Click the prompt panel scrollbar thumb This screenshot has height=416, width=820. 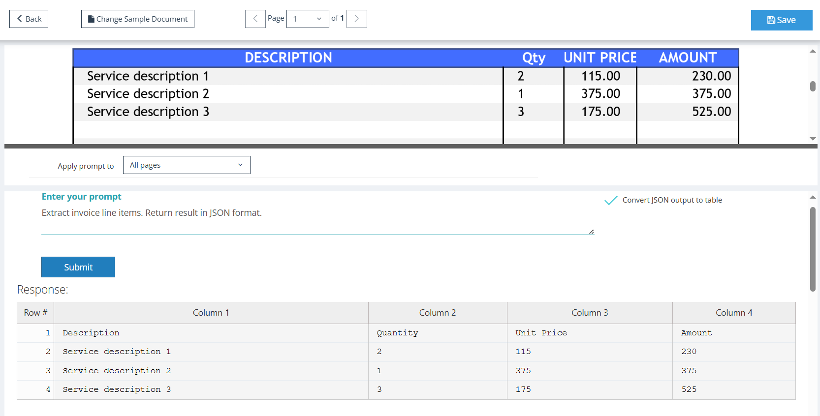tap(813, 249)
